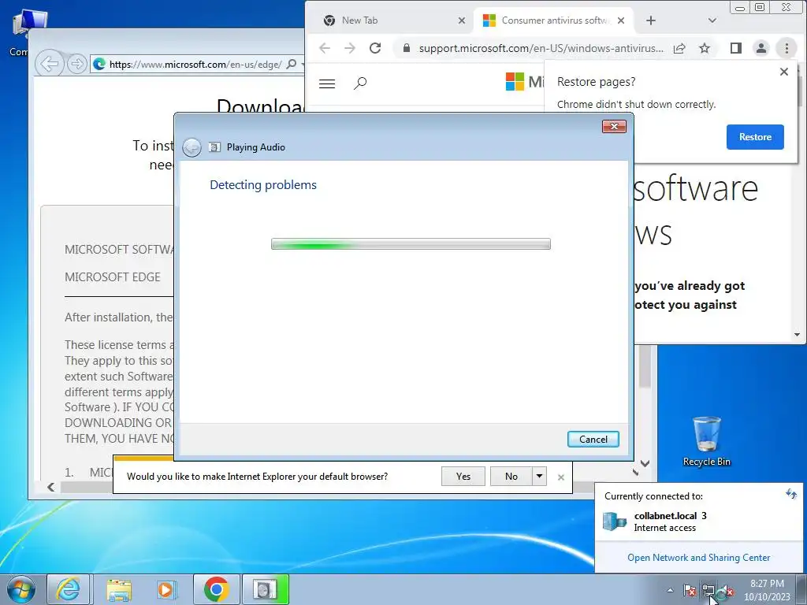Click Internet Explorer's forward button
807x605 pixels.
coord(77,64)
